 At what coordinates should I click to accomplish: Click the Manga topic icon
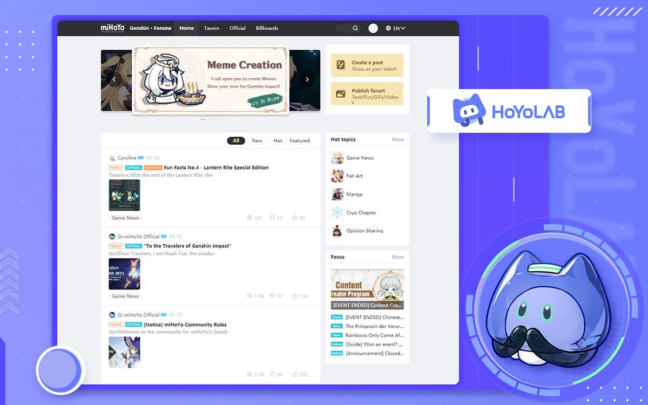point(336,194)
